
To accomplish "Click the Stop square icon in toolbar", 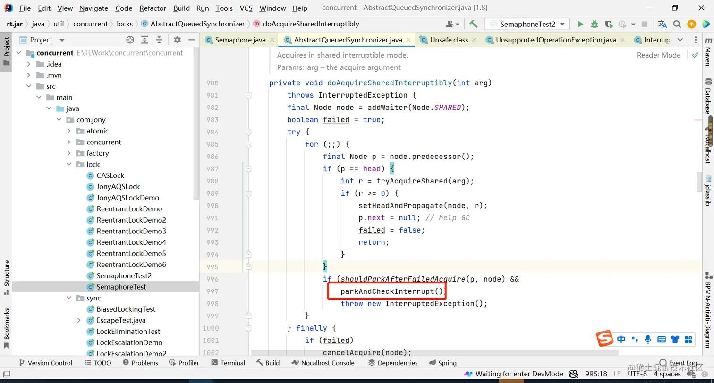I will (x=645, y=24).
